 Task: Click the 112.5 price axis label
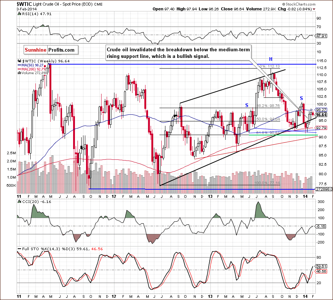coord(322,68)
